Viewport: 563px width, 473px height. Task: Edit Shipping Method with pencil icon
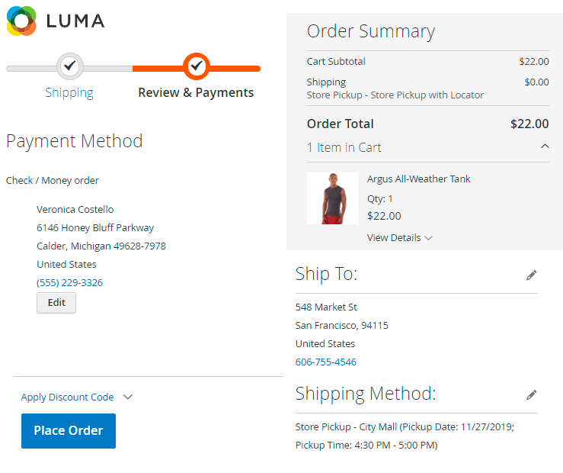point(531,395)
